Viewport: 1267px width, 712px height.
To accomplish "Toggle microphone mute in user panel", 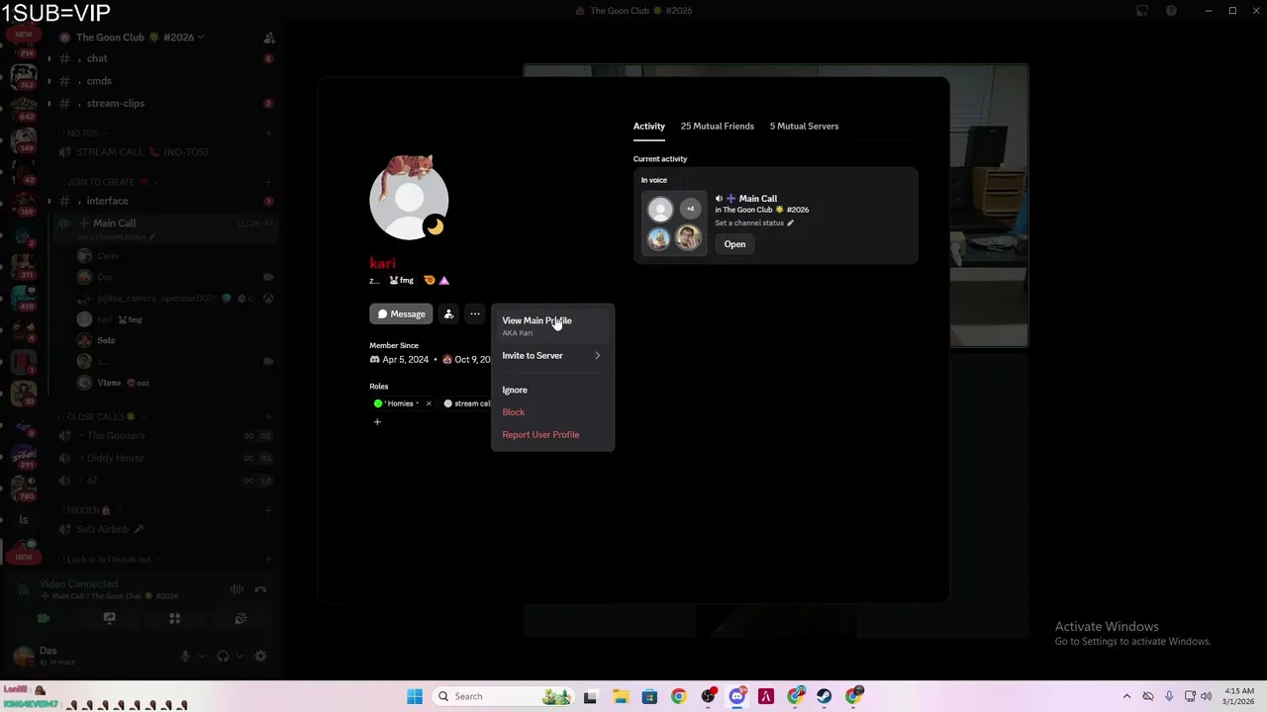I will (x=185, y=657).
